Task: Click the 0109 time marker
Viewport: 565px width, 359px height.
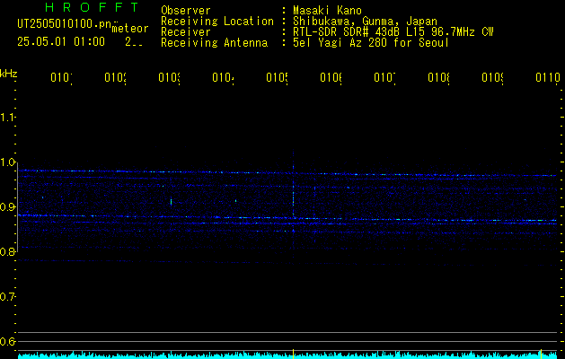Action: click(492, 77)
